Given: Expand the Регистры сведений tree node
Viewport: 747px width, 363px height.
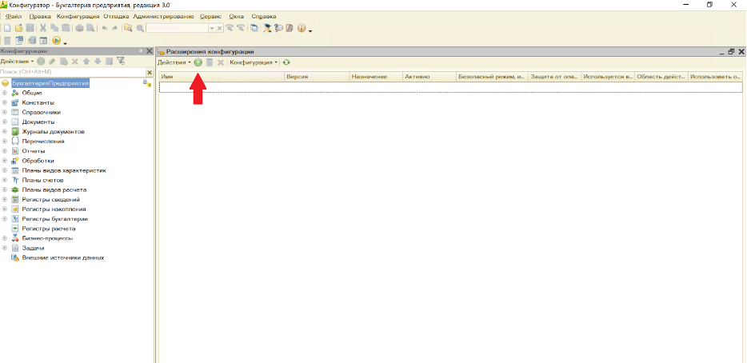Looking at the screenshot, I should tap(5, 200).
